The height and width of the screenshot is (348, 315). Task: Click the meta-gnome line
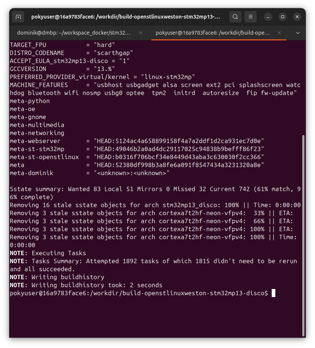tap(28, 117)
